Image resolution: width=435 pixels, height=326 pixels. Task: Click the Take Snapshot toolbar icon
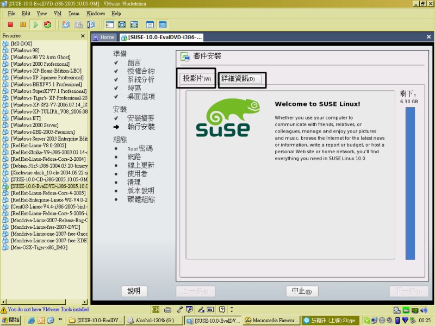(66, 24)
